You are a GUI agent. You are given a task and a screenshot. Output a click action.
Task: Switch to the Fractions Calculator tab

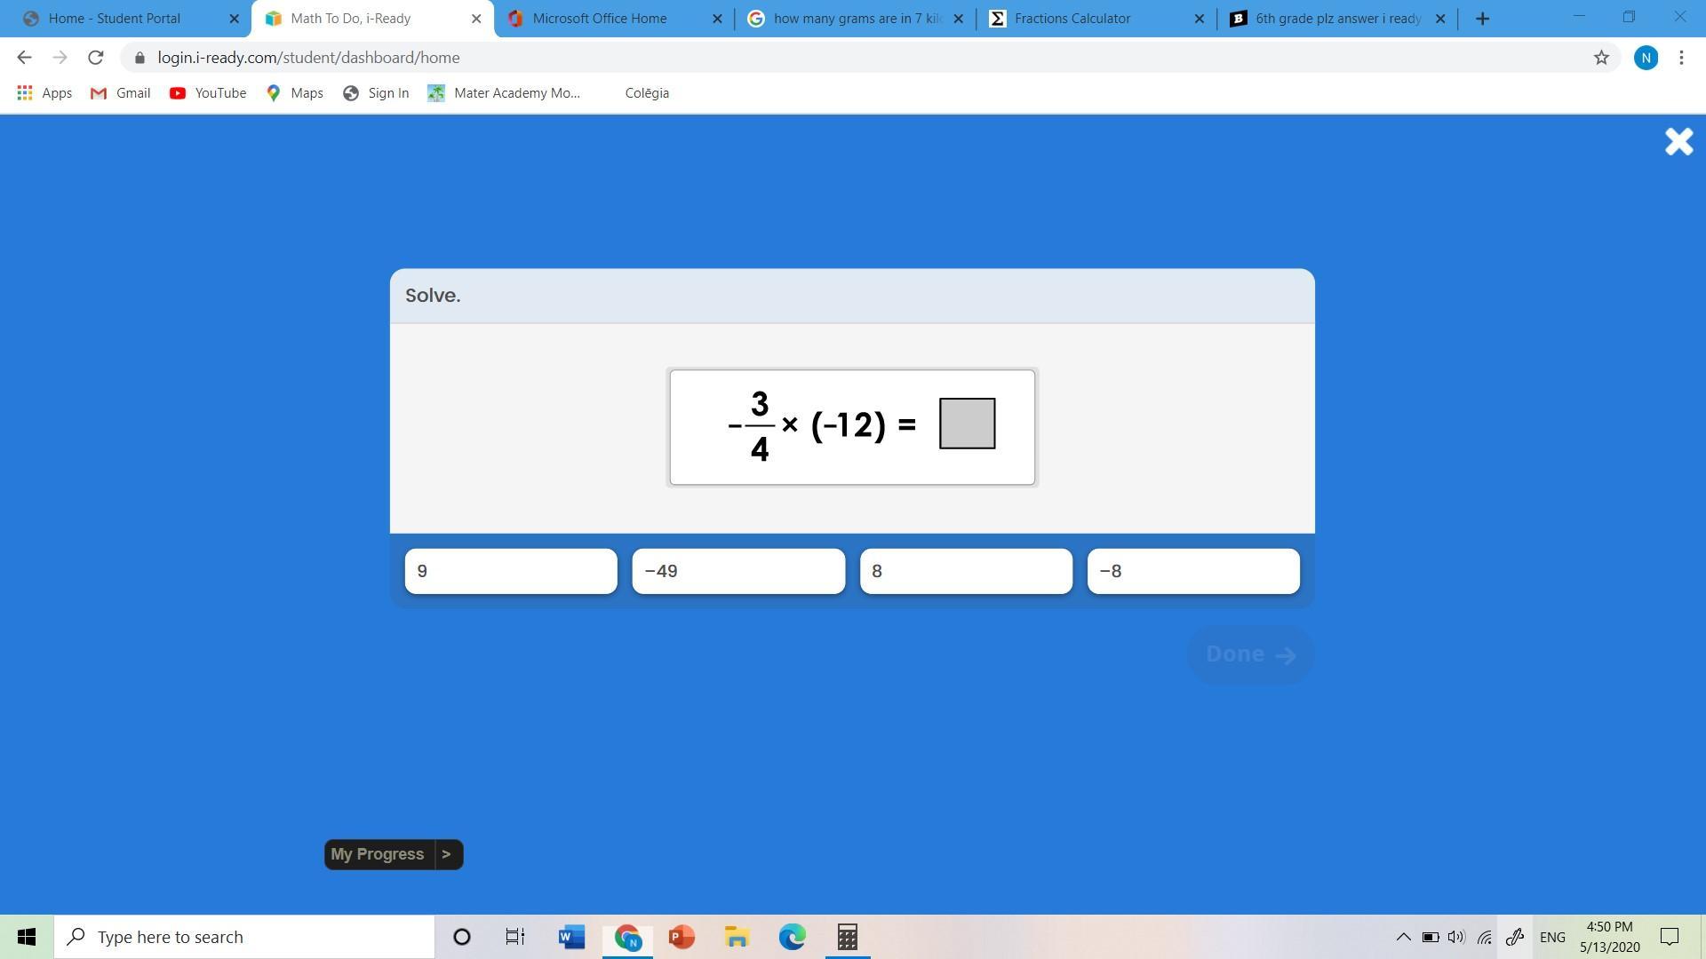pyautogui.click(x=1072, y=19)
